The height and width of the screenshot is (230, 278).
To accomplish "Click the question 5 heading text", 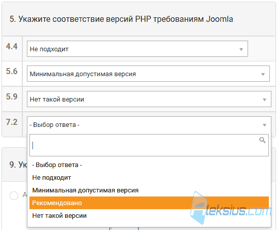I will click(121, 19).
